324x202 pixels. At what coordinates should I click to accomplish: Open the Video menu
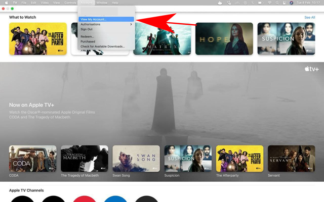click(x=45, y=3)
